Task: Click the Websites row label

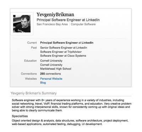Action: 31,79
